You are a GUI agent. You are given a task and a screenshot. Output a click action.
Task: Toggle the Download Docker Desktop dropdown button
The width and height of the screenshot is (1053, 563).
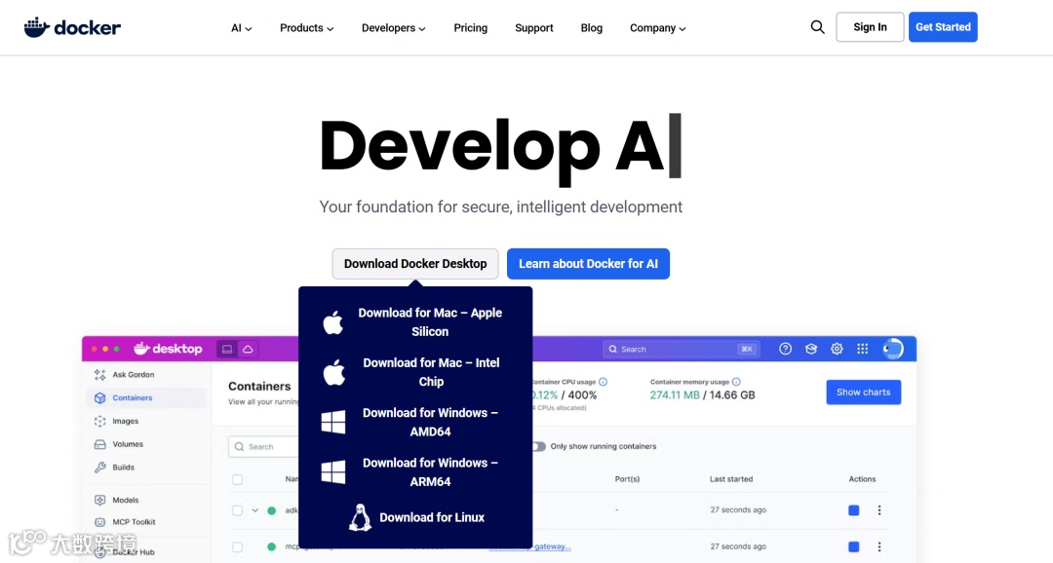pos(415,264)
